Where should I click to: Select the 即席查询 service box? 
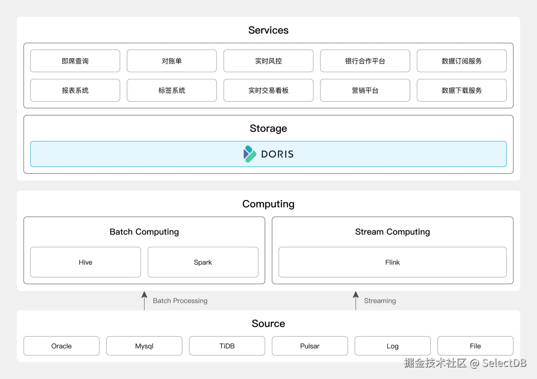(x=75, y=61)
